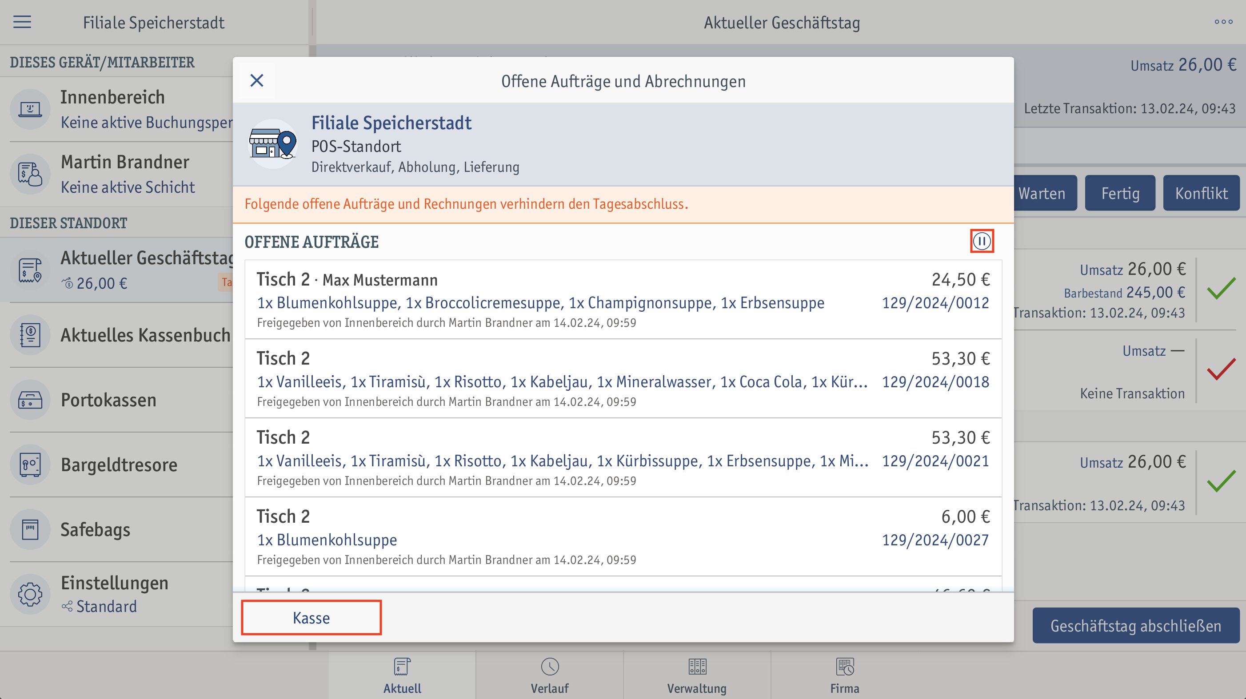Click the Firma tab icon
The width and height of the screenshot is (1246, 699).
pyautogui.click(x=845, y=667)
